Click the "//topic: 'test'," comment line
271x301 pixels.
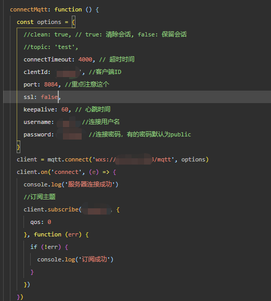pyautogui.click(x=51, y=47)
